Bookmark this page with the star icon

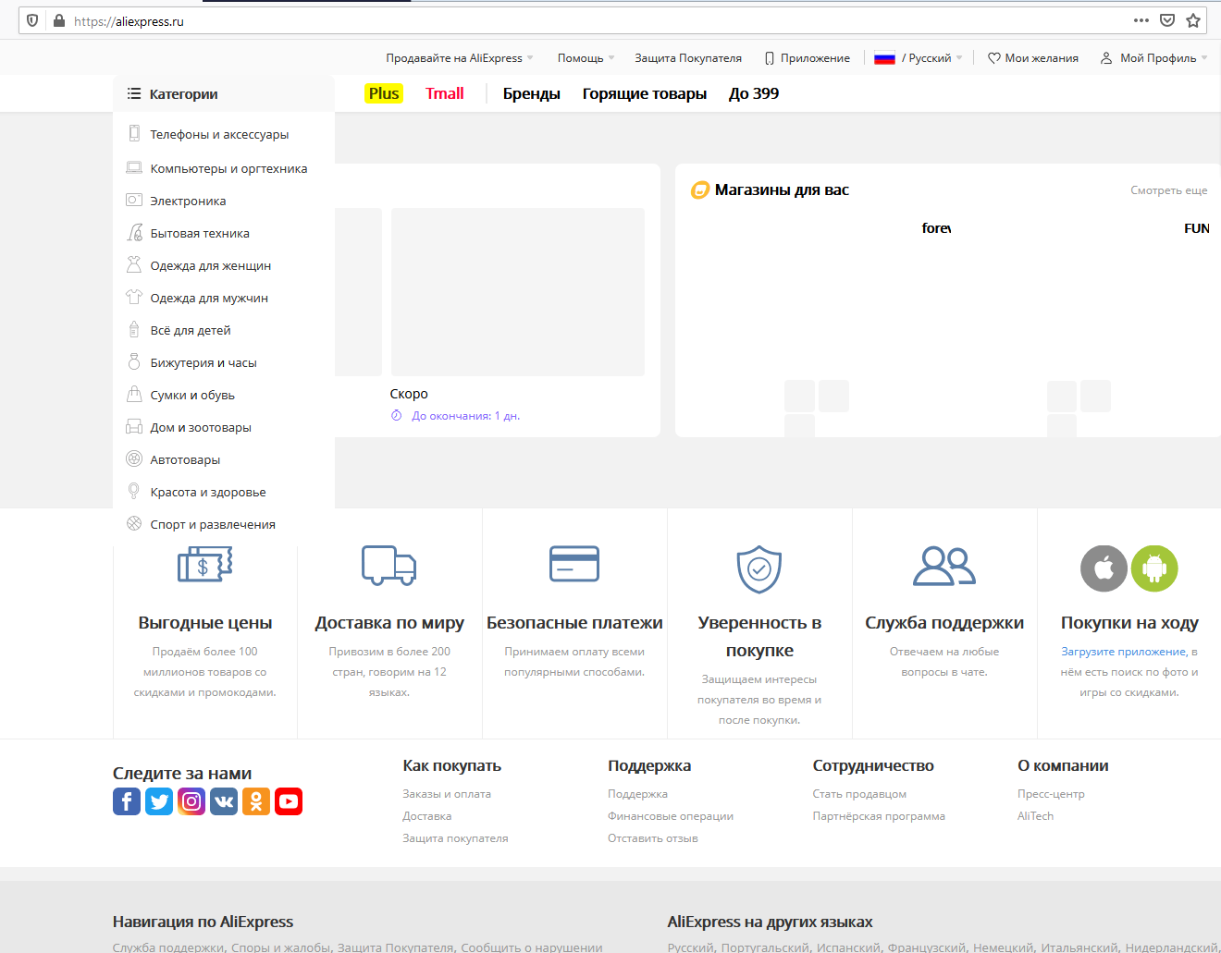pos(1193,20)
